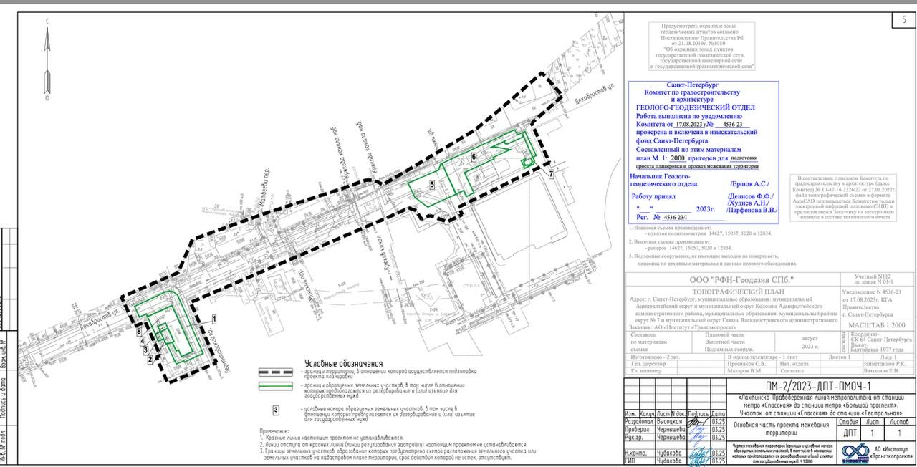Click the 'Стадия' column header

(x=850, y=421)
